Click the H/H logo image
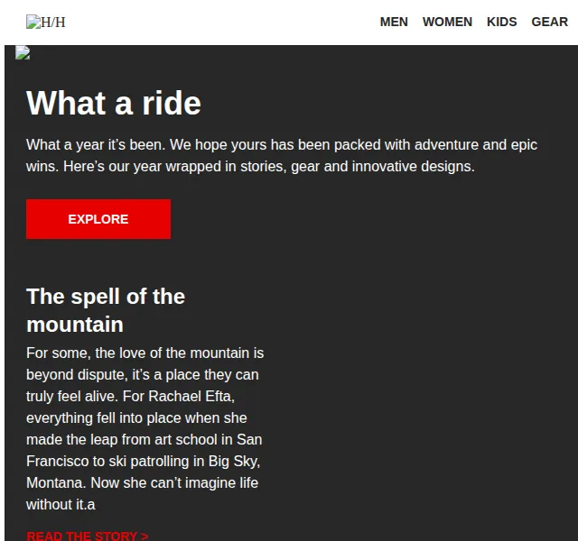This screenshot has height=541, width=578. 46,22
